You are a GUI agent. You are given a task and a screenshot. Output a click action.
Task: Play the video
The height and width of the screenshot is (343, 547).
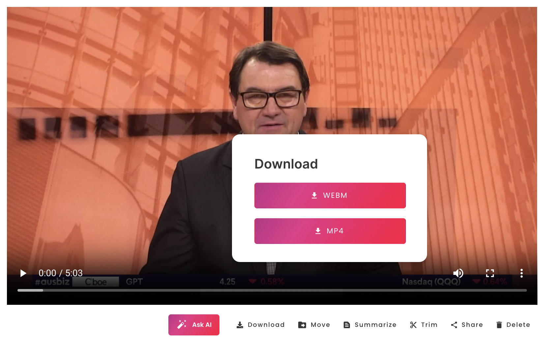tap(23, 273)
